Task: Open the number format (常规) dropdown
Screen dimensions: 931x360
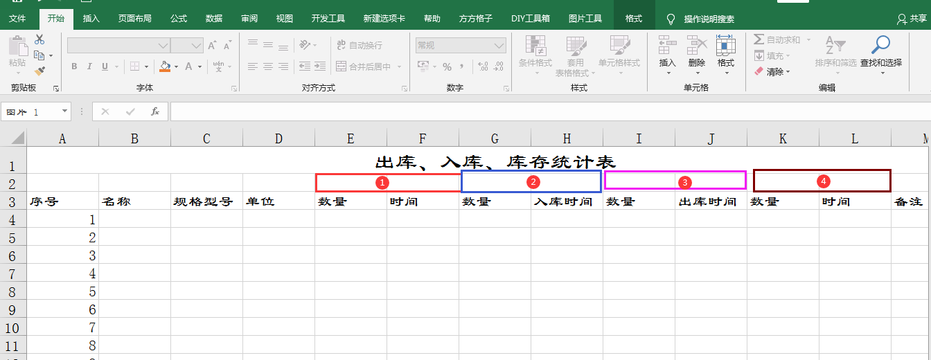Action: 499,46
